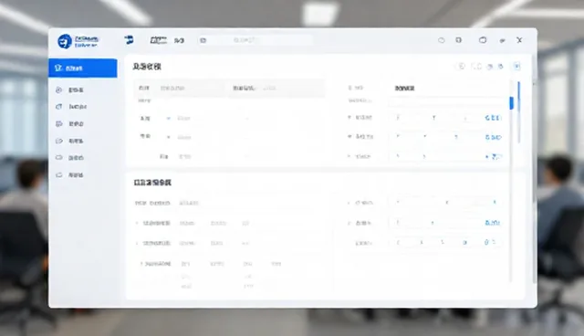Select the highlighted blue sidebar item
This screenshot has width=584, height=336.
point(83,68)
